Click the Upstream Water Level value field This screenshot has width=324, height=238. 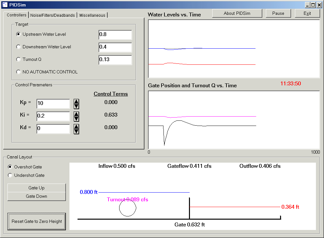point(115,34)
